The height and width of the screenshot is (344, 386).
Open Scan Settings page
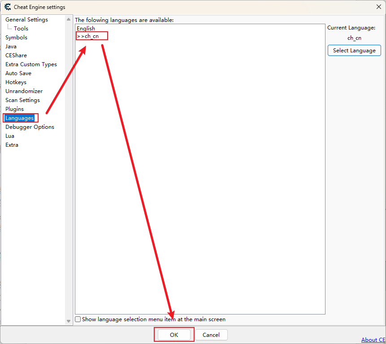(22, 100)
